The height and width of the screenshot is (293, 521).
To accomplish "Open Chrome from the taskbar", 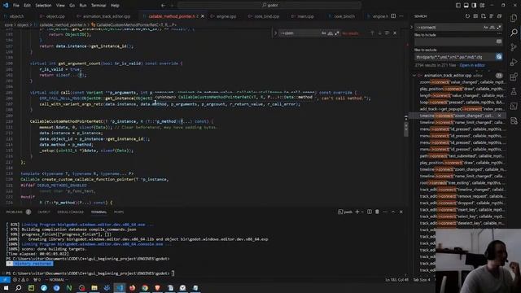I will 145,287.
